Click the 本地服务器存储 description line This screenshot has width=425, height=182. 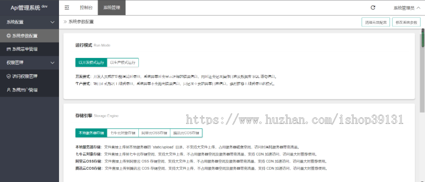click(x=187, y=147)
